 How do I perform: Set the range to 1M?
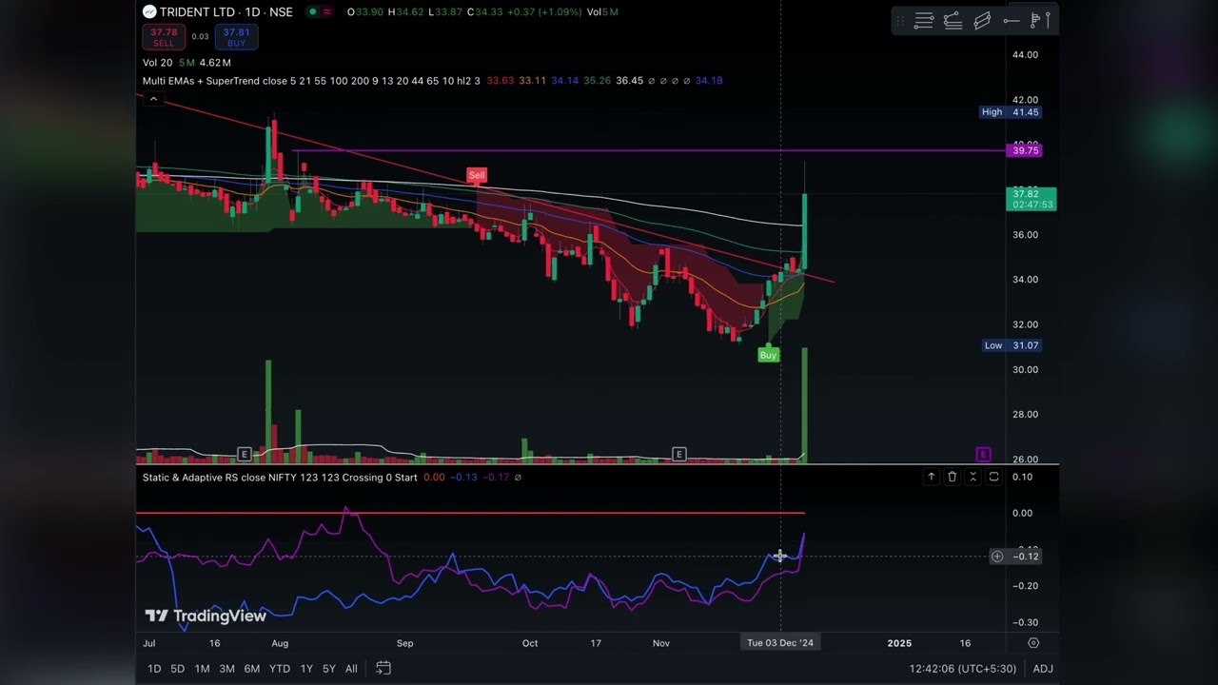coord(202,669)
